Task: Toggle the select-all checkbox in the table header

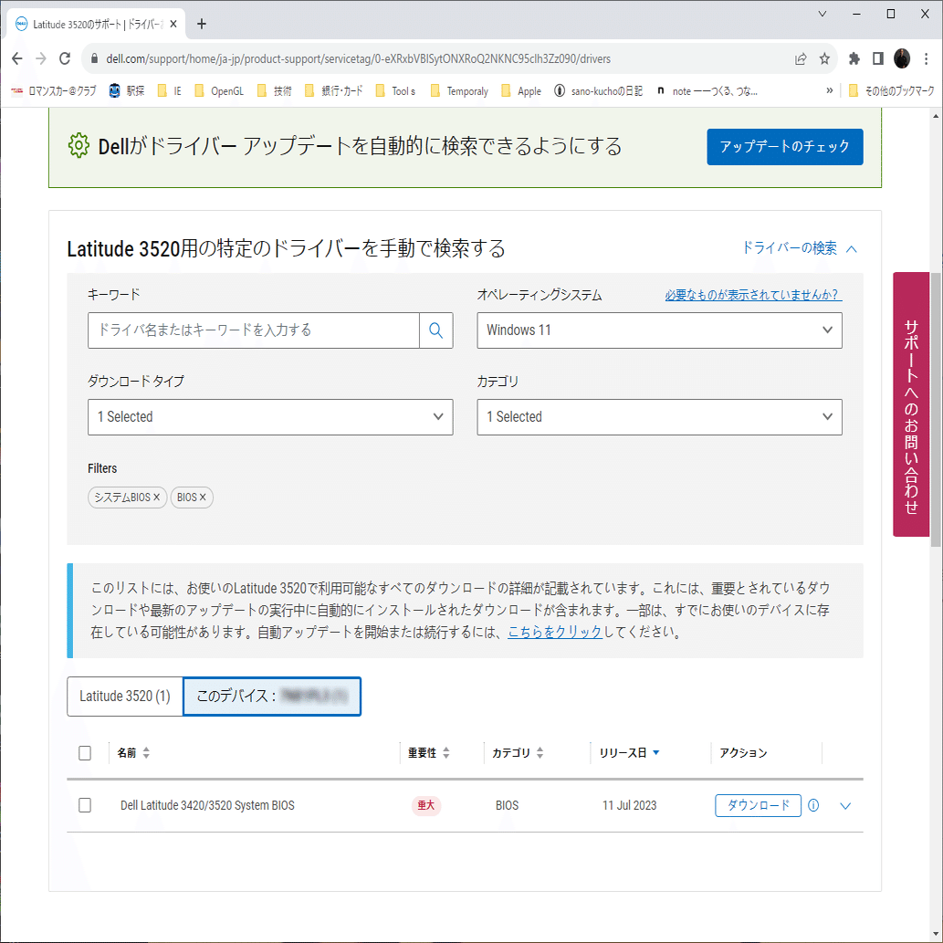Action: click(85, 752)
